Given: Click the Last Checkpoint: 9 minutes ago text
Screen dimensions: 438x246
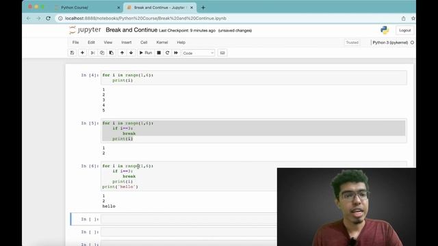Looking at the screenshot, I should 187,31.
